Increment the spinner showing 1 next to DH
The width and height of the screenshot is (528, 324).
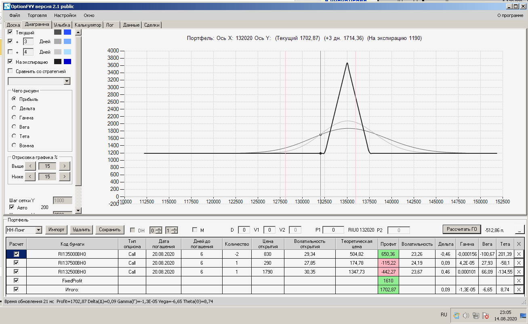pos(174,228)
